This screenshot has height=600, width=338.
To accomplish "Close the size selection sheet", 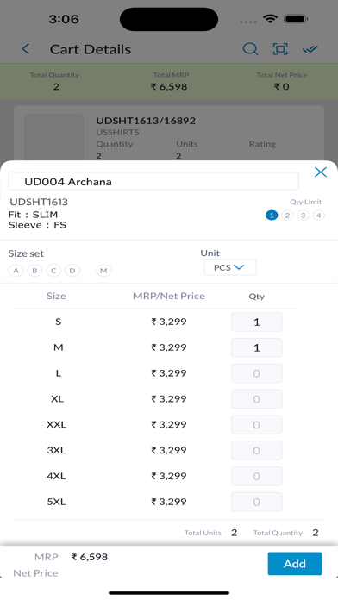I will [321, 172].
